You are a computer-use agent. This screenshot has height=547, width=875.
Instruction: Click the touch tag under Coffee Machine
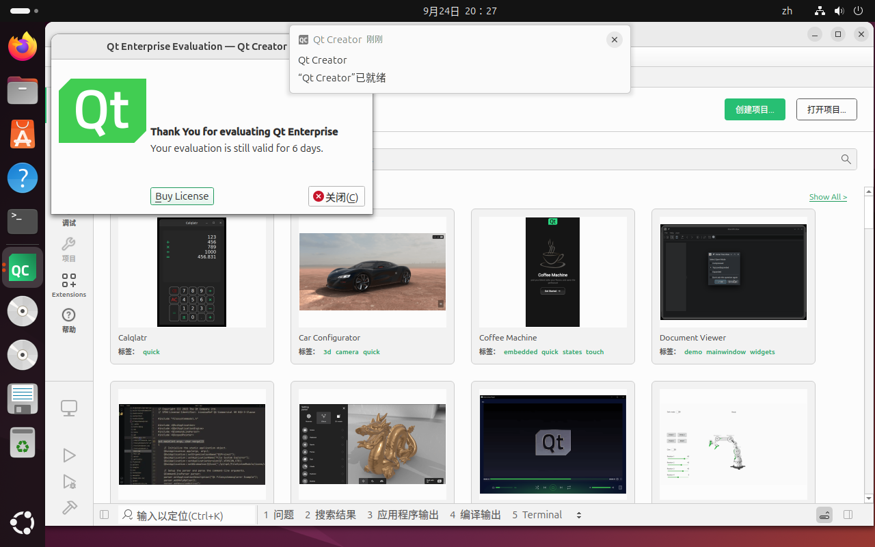595,352
